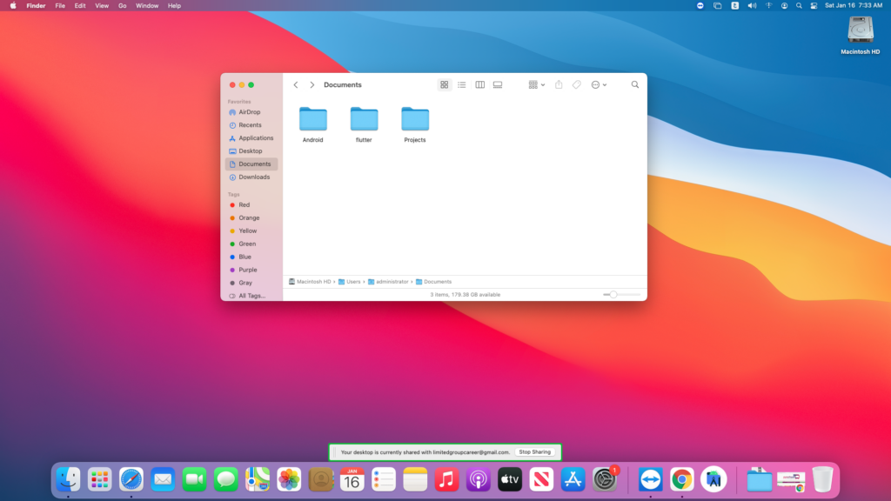Click the '3 items, 179.38 GB available' status text
Screen dimensions: 891x501
tap(466, 295)
